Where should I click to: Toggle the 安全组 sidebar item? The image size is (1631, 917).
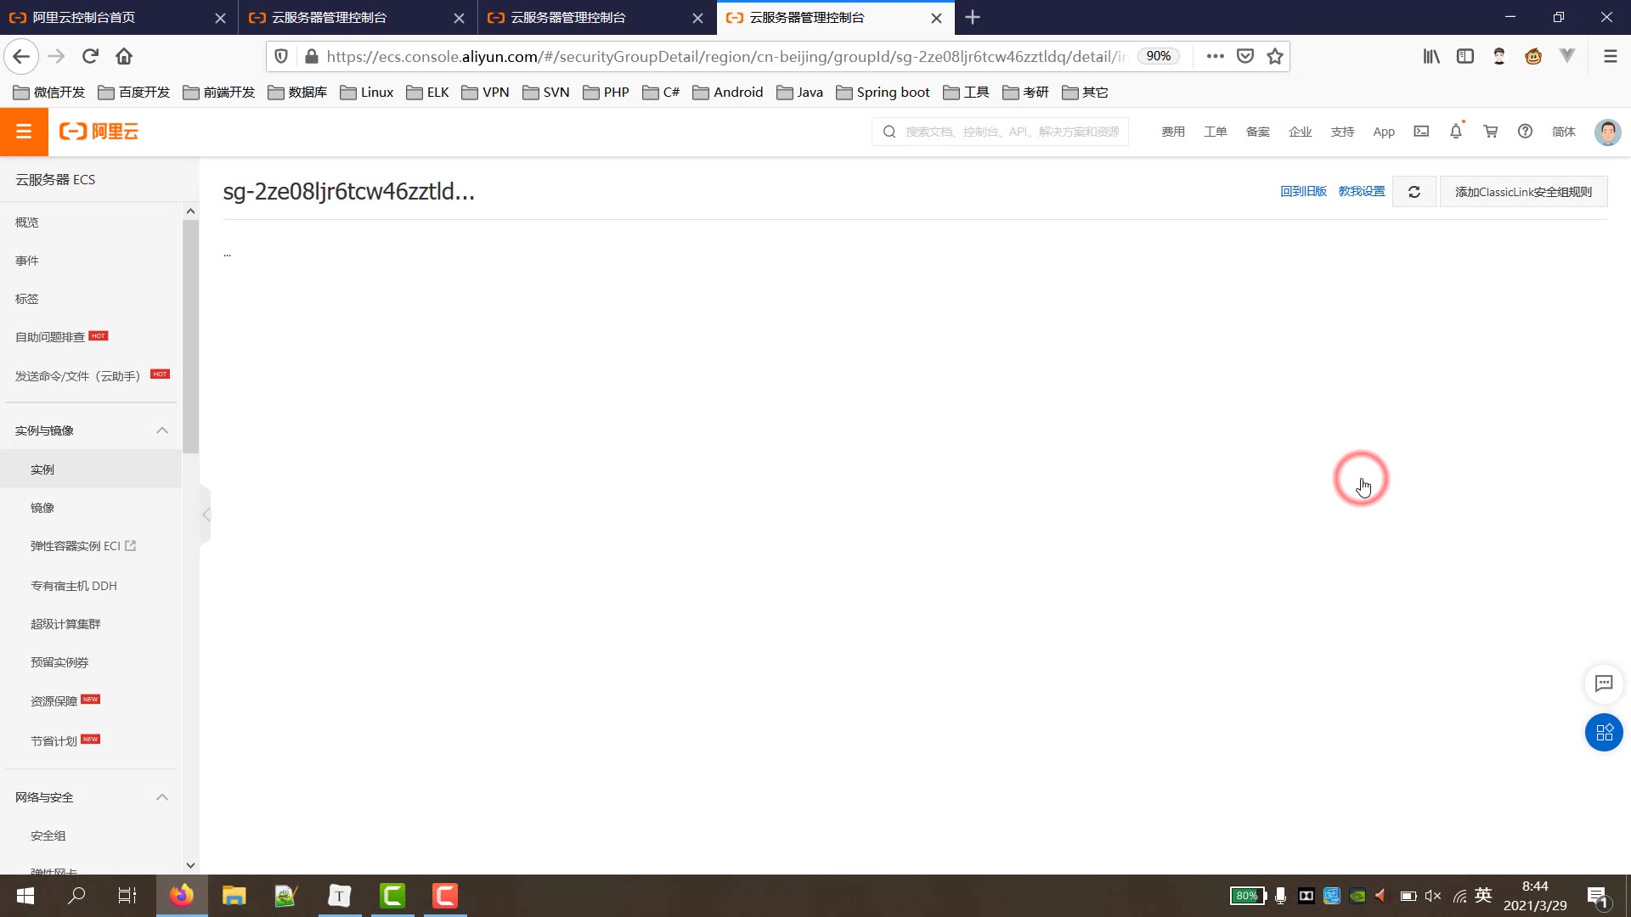48,835
